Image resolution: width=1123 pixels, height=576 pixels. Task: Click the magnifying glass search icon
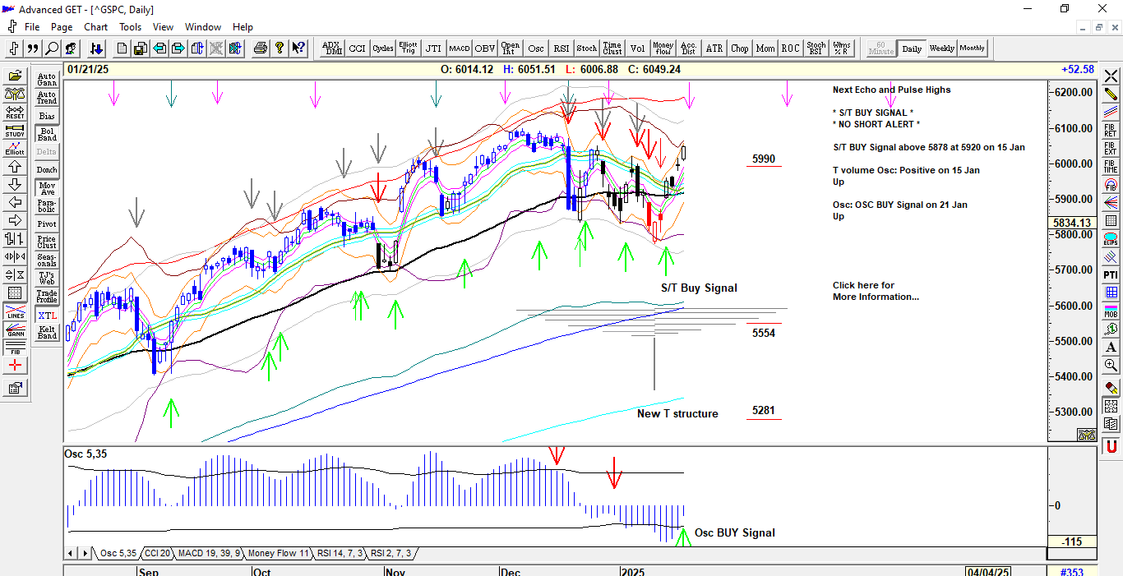point(52,48)
